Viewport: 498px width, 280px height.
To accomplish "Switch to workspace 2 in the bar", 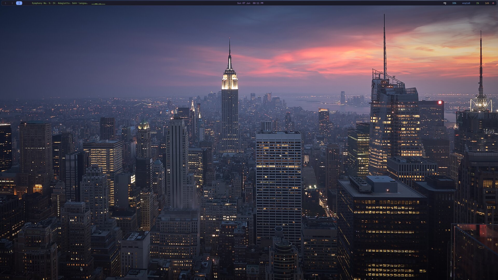I will coord(12,3).
